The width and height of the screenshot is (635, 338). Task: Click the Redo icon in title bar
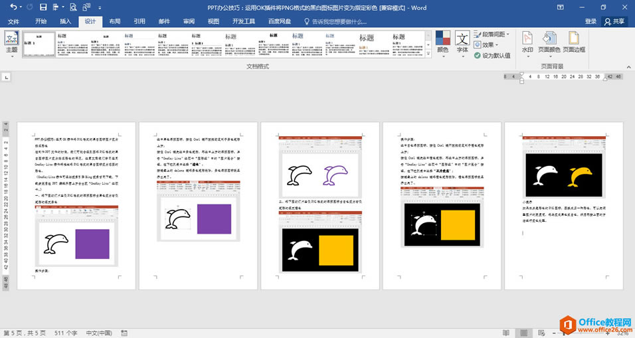coord(29,7)
